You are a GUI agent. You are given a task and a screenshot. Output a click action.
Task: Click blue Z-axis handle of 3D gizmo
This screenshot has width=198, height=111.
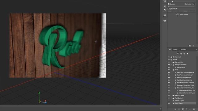coord(46,103)
